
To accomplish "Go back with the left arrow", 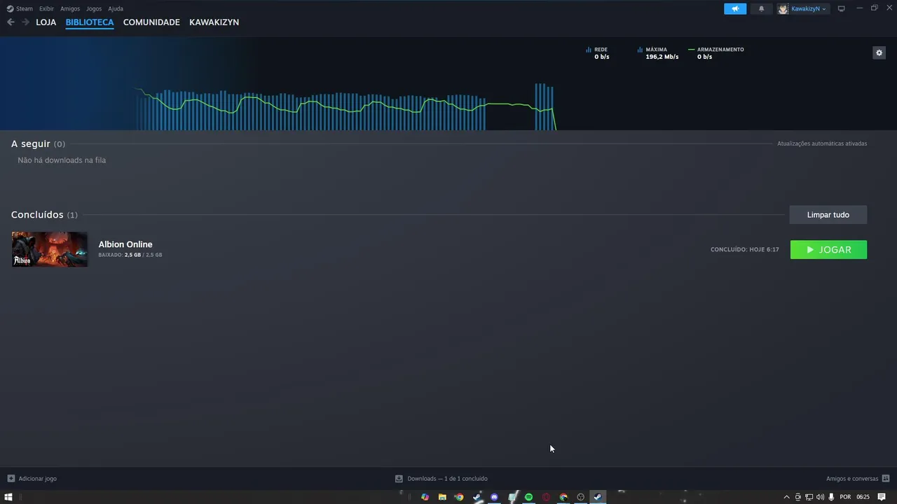I will (11, 22).
